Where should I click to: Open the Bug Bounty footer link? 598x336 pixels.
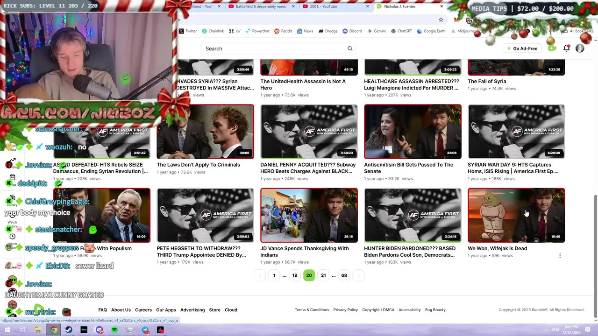click(435, 310)
